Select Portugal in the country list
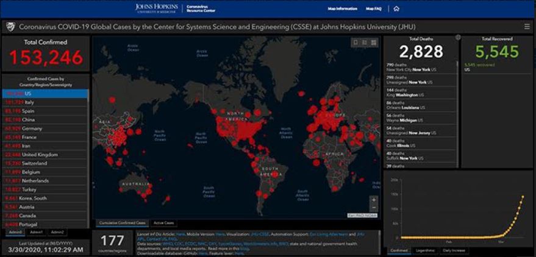536x257 pixels. (45, 224)
